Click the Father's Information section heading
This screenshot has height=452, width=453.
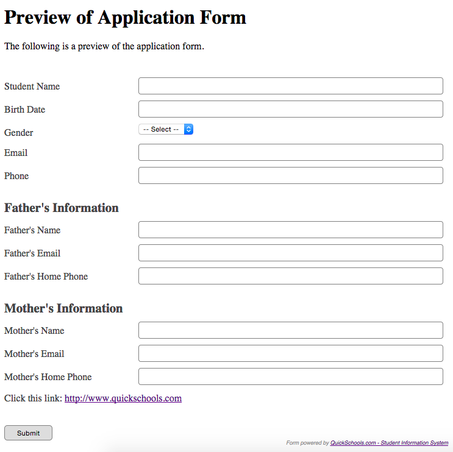62,208
